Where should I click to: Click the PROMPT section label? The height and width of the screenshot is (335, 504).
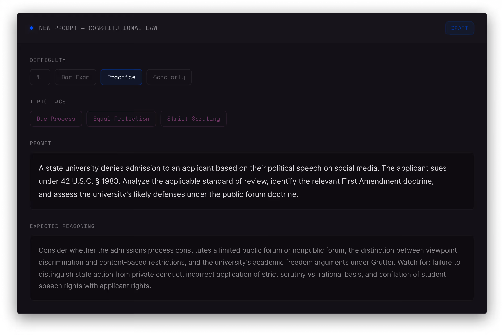(41, 143)
